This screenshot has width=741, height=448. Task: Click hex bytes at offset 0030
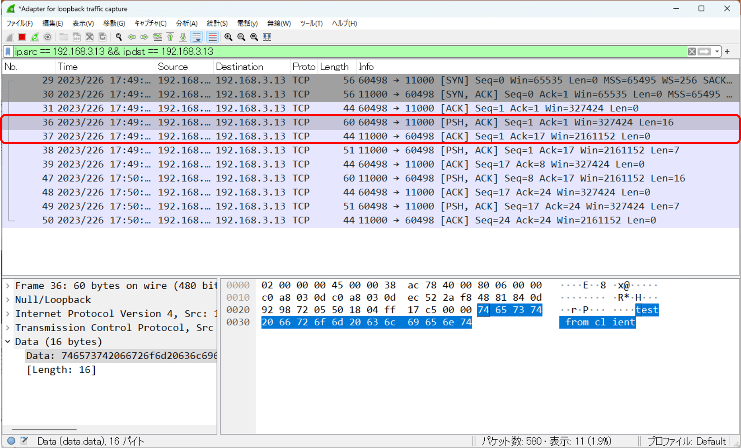(x=366, y=322)
